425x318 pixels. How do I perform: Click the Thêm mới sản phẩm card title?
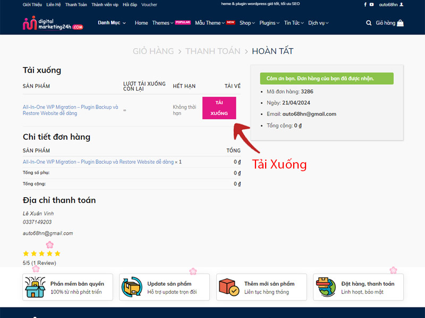[x=269, y=284]
